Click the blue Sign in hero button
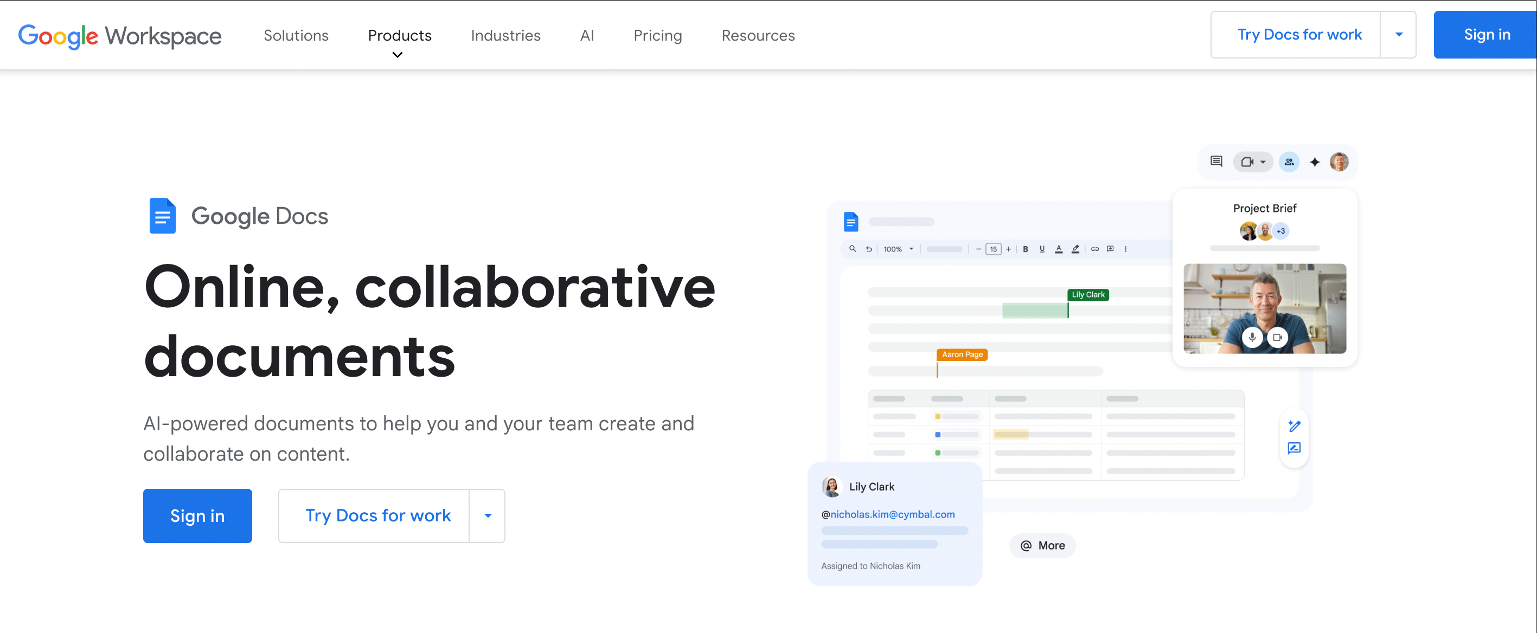This screenshot has width=1537, height=633. pyautogui.click(x=197, y=515)
